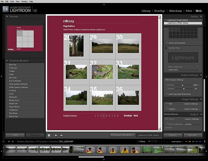Open the FTP Server Custom Settings dropdown
The image size is (208, 161).
coord(192,119)
